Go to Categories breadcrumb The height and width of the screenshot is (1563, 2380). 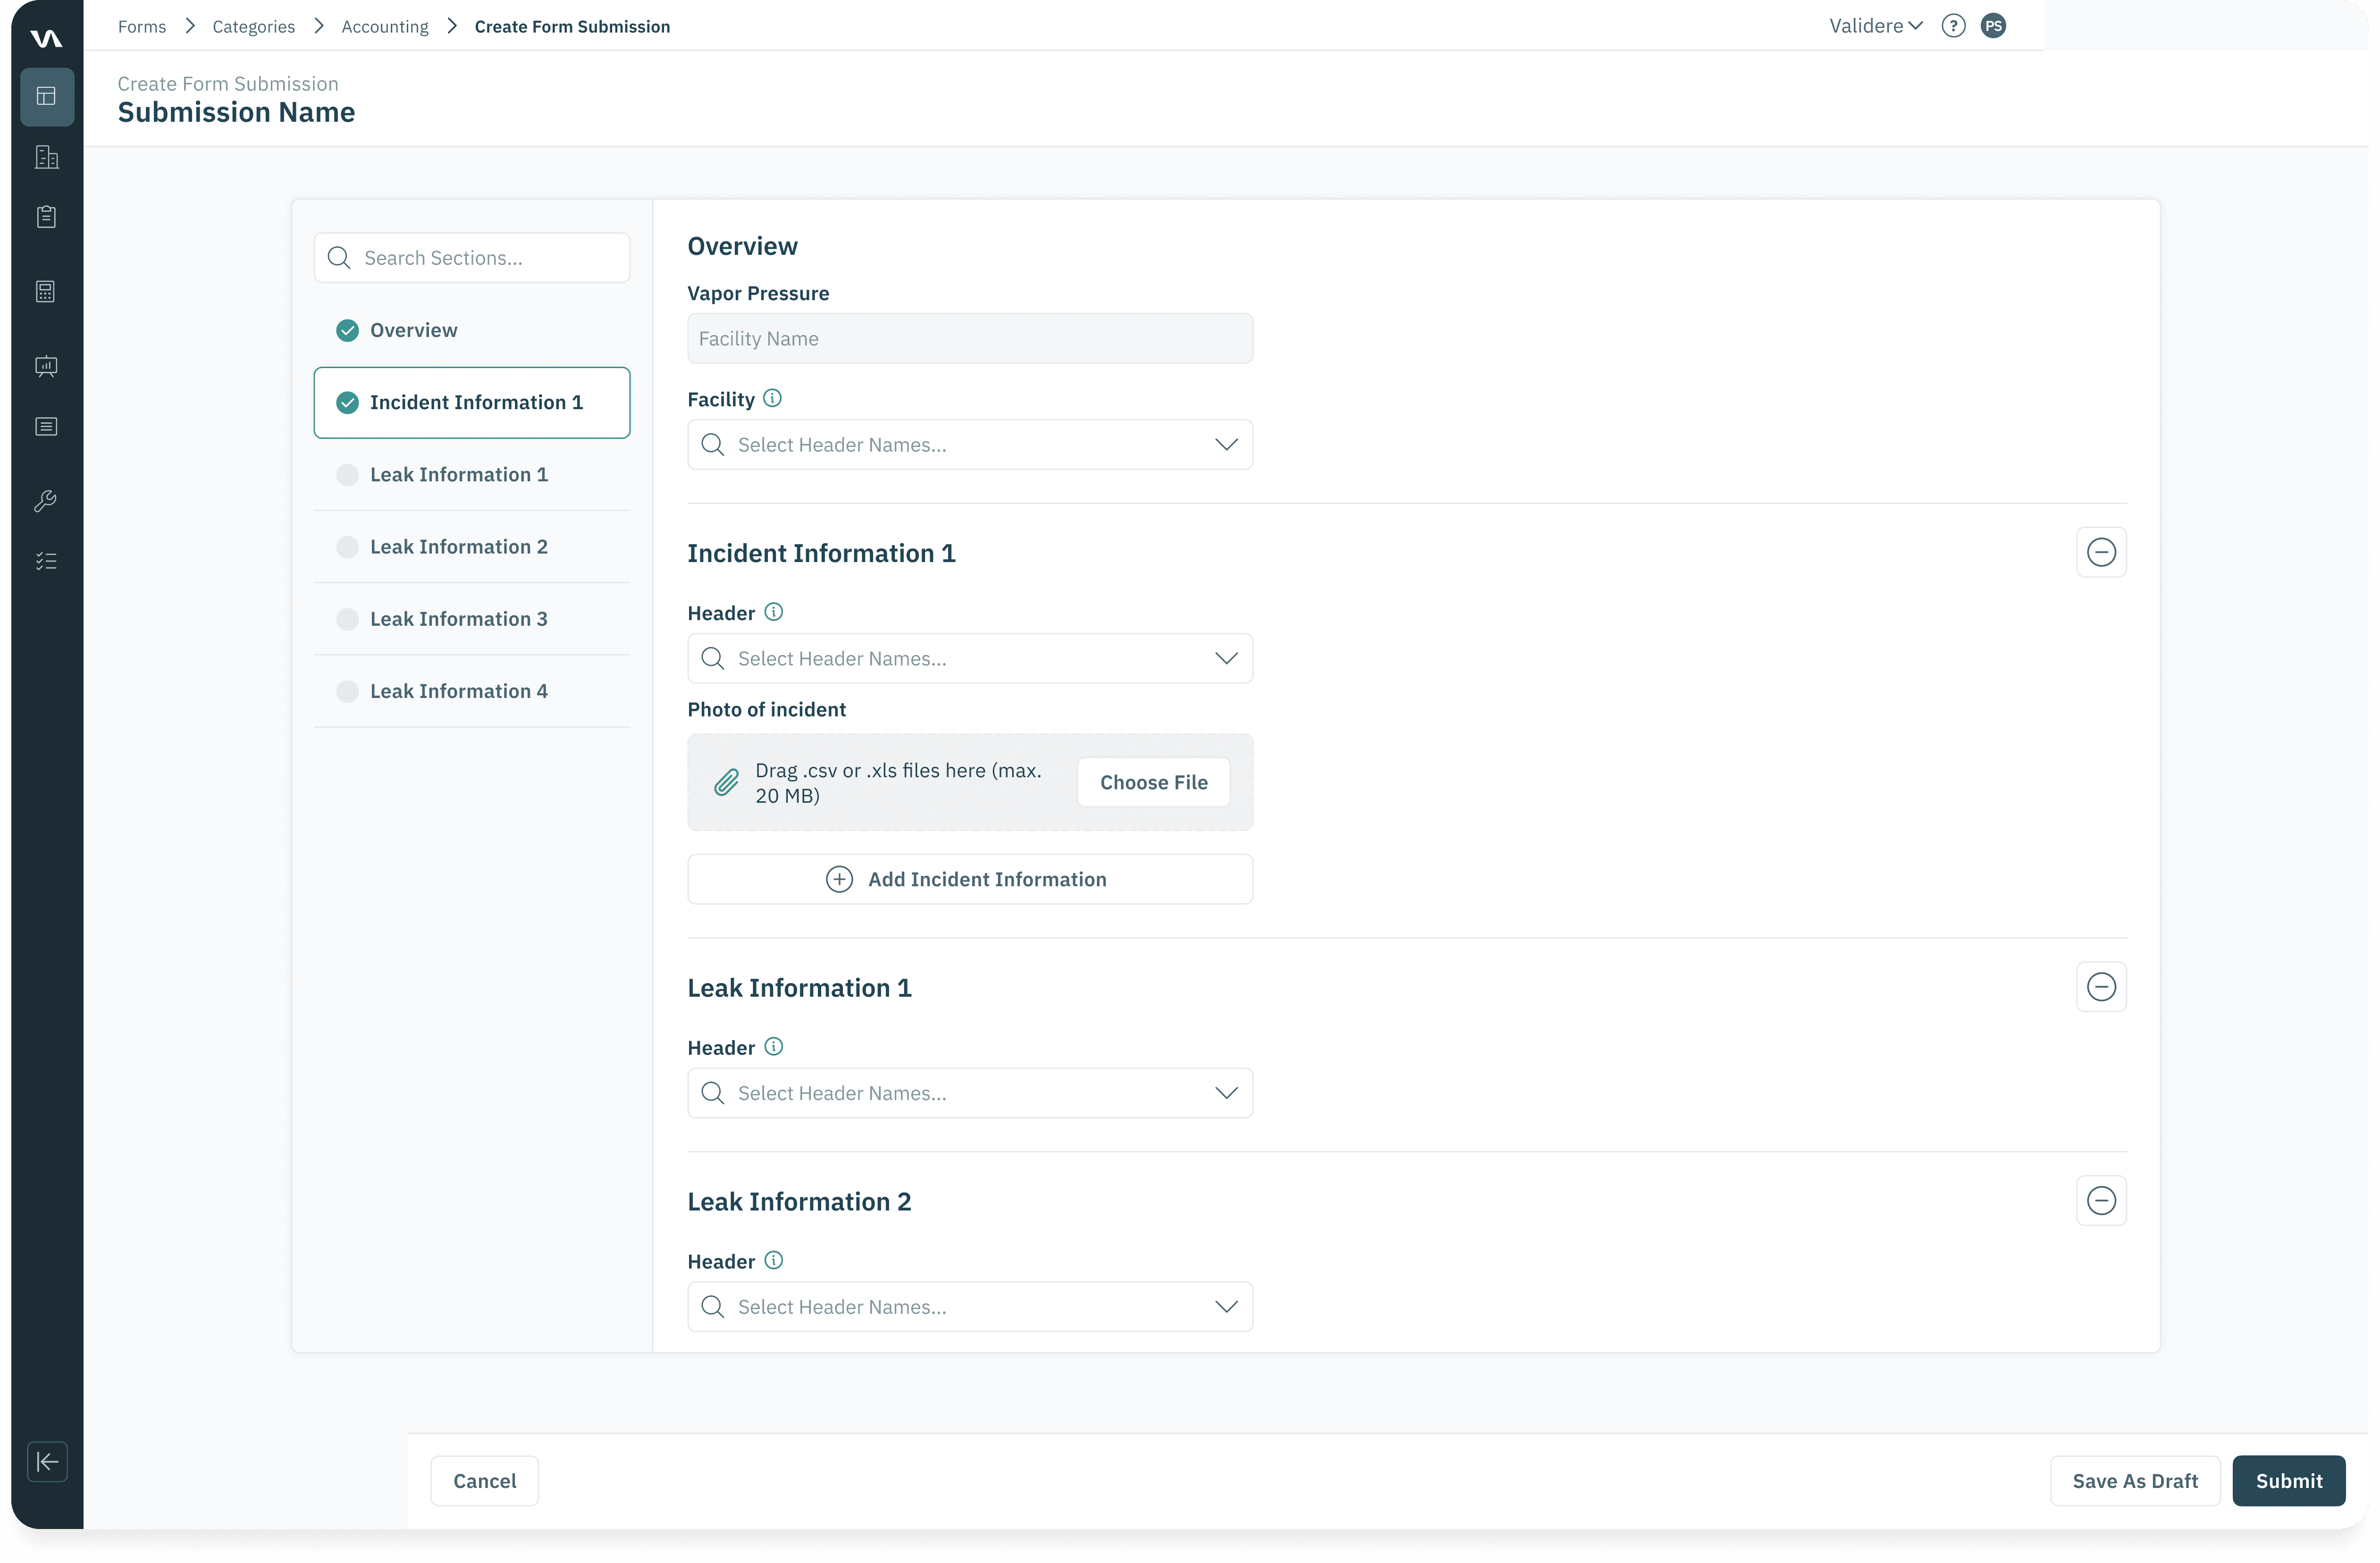click(x=253, y=26)
